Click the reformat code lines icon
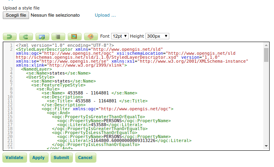Viewport: 274px width, 167px height. (58, 36)
